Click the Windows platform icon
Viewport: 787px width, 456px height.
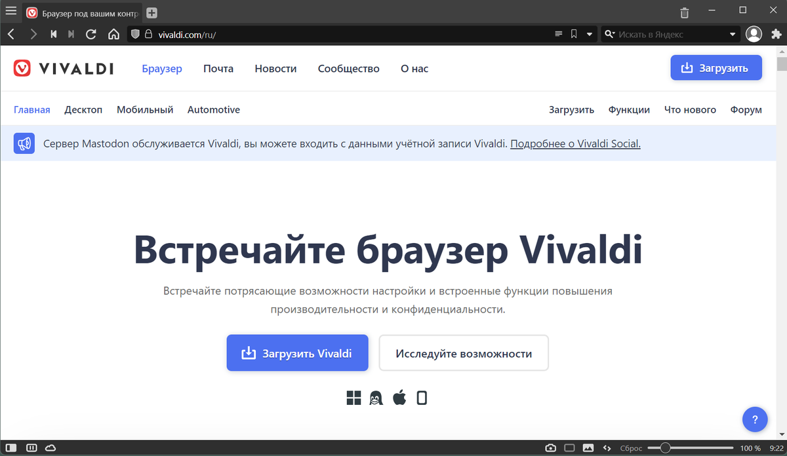[x=354, y=398]
